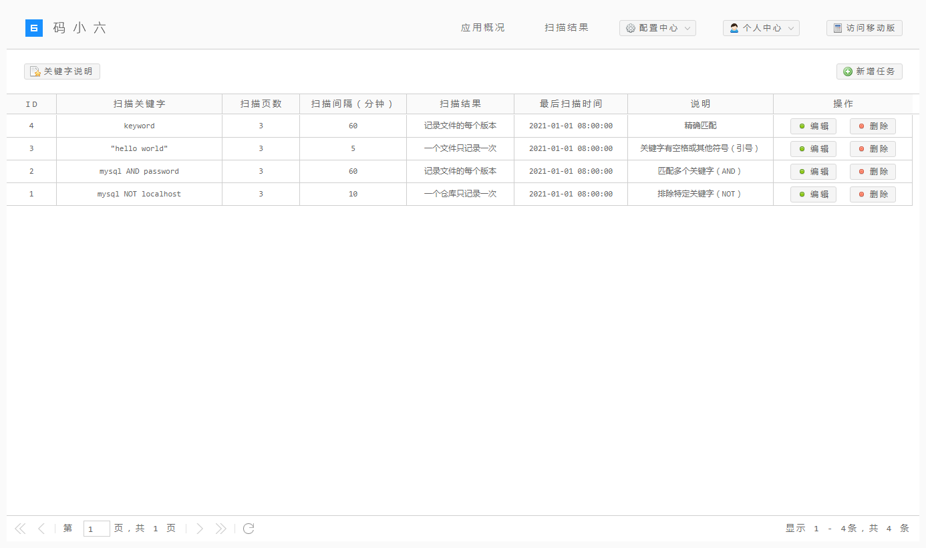
Task: Click the 新增任务 add task button
Action: [869, 72]
